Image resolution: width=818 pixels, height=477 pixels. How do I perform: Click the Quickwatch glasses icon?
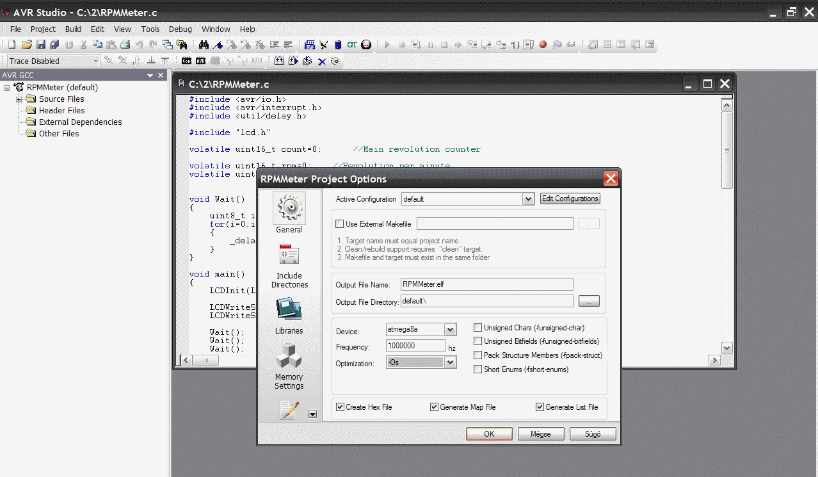coord(570,45)
